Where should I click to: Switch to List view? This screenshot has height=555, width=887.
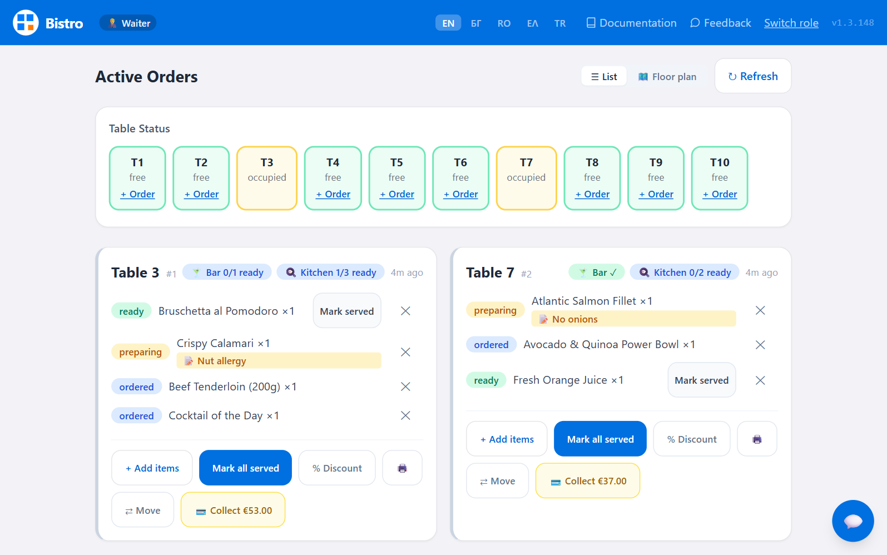coord(604,77)
